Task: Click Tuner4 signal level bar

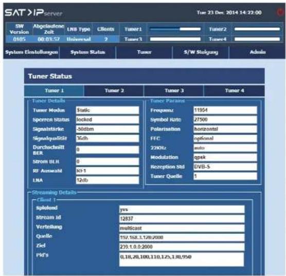Action: [x=257, y=39]
